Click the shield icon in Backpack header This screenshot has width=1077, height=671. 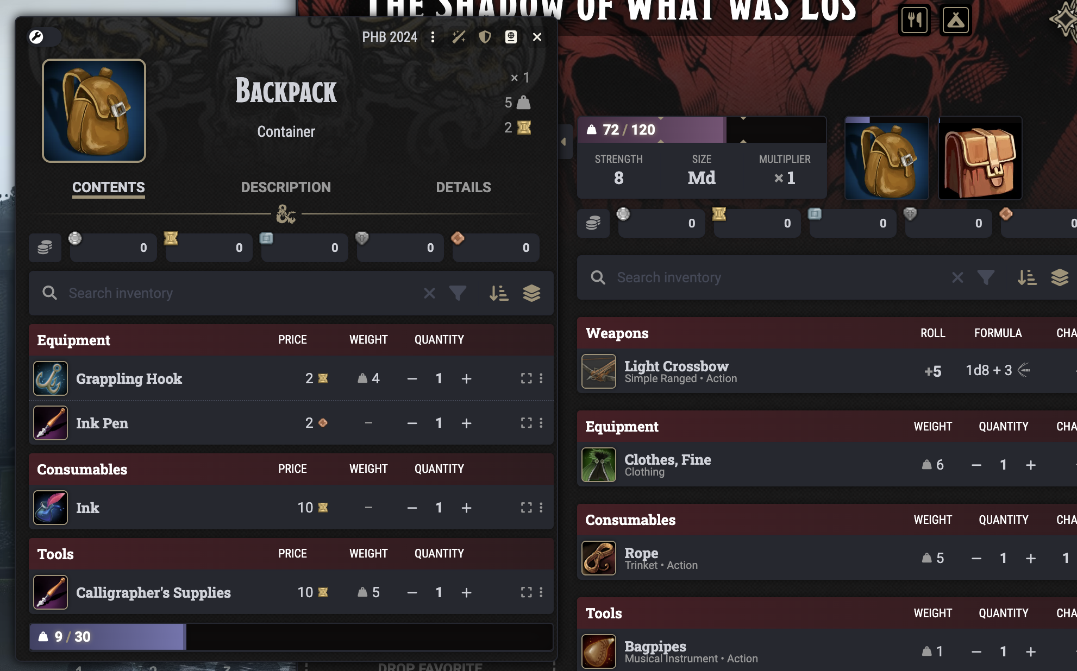pos(485,37)
